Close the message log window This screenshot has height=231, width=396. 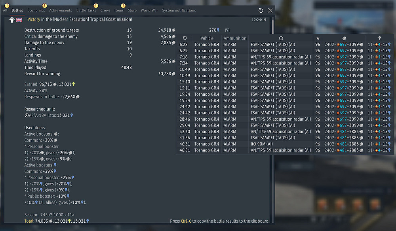click(270, 10)
